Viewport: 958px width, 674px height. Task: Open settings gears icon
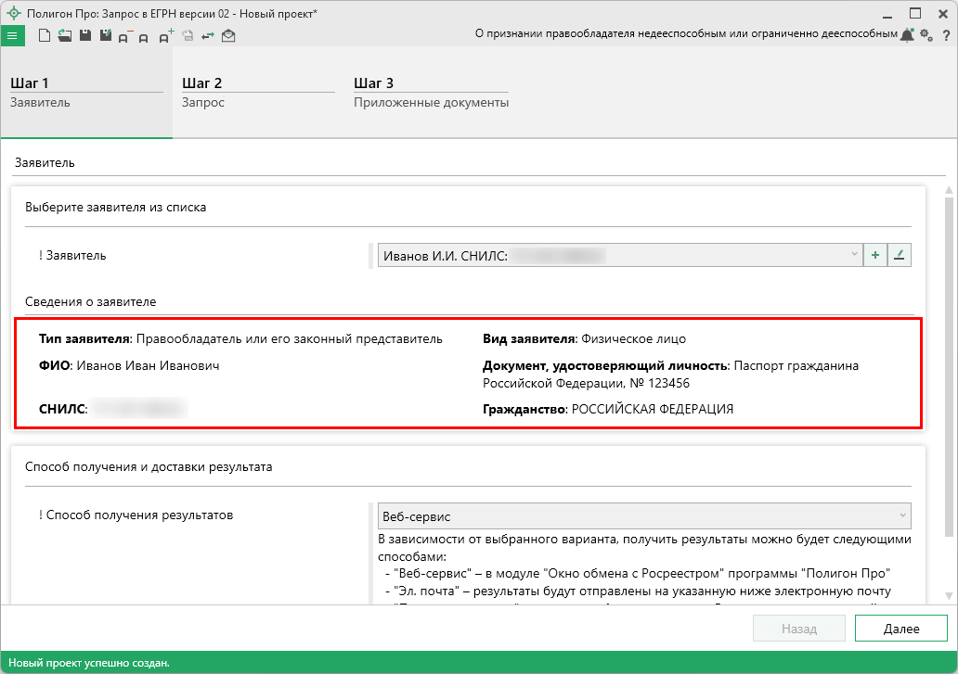tap(926, 35)
